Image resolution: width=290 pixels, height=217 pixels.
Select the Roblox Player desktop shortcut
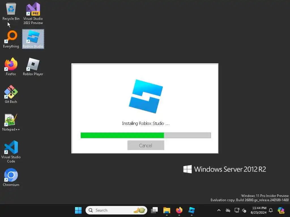(x=33, y=67)
